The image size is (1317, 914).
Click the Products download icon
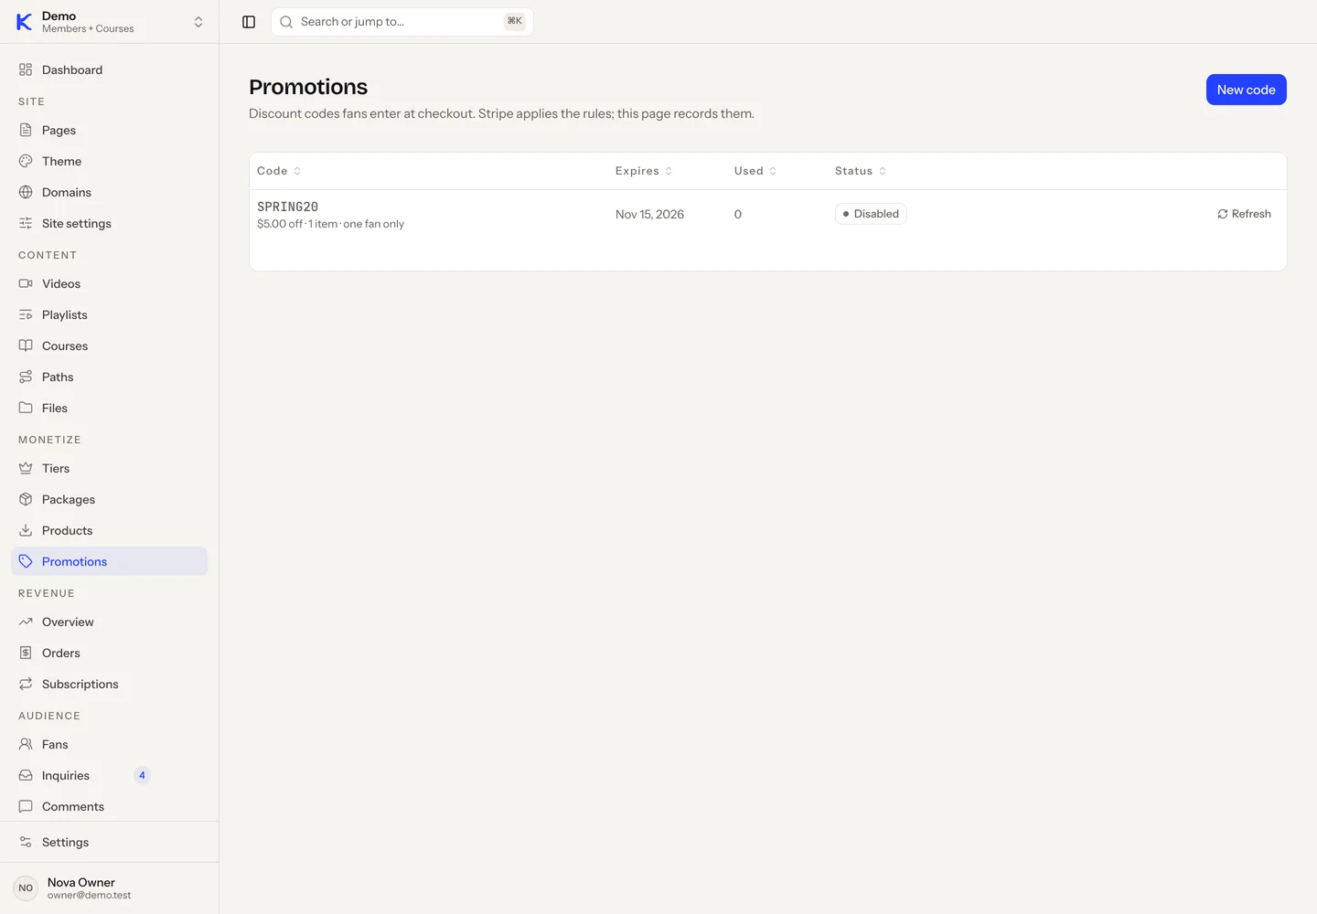(x=26, y=530)
